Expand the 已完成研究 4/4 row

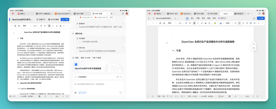98,77
